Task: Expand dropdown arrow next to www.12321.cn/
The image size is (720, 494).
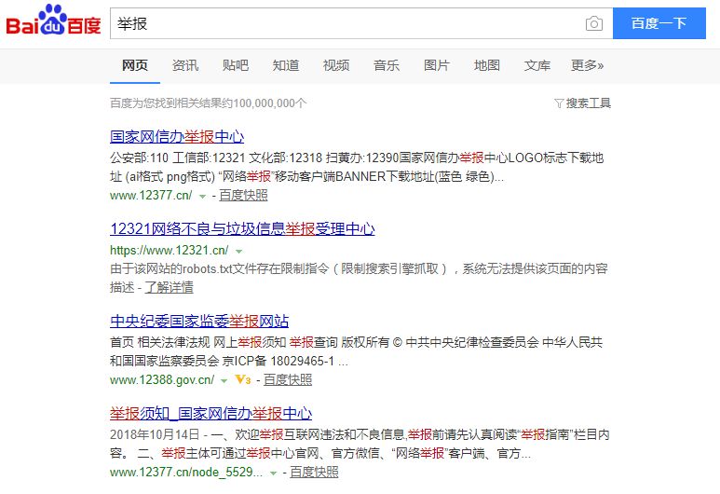Action: point(238,252)
